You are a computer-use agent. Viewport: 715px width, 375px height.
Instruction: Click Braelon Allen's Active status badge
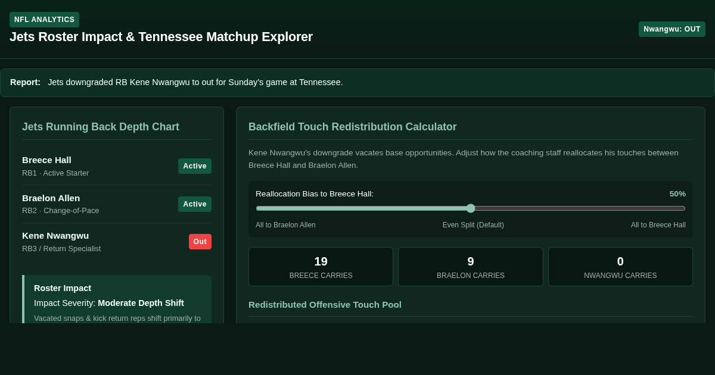tap(195, 204)
